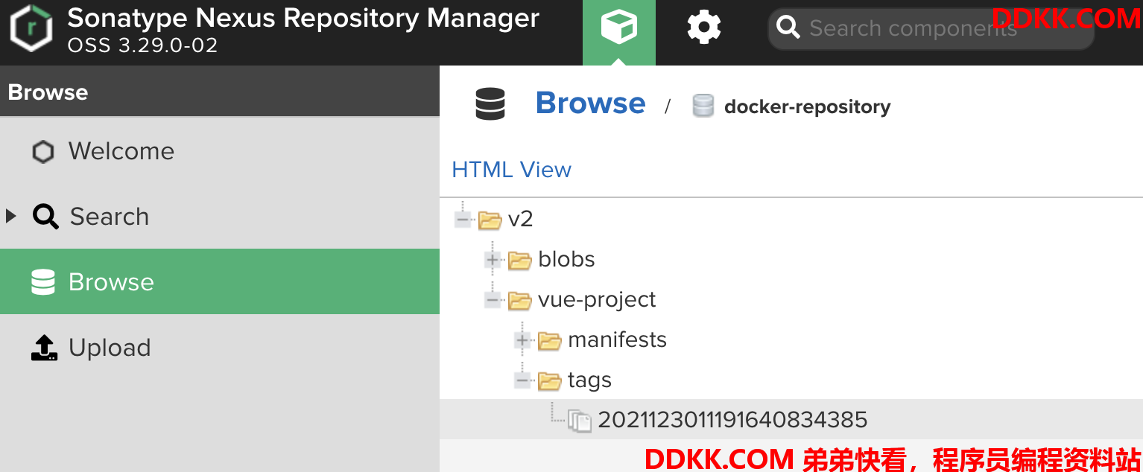Click the Upload tray icon in sidebar
This screenshot has width=1143, height=472.
[x=44, y=348]
